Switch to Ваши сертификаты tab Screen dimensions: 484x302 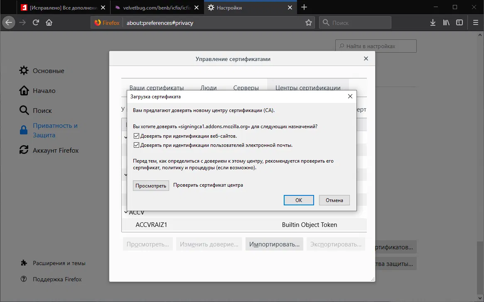click(157, 88)
